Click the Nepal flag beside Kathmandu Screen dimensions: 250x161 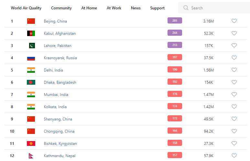pos(31,156)
